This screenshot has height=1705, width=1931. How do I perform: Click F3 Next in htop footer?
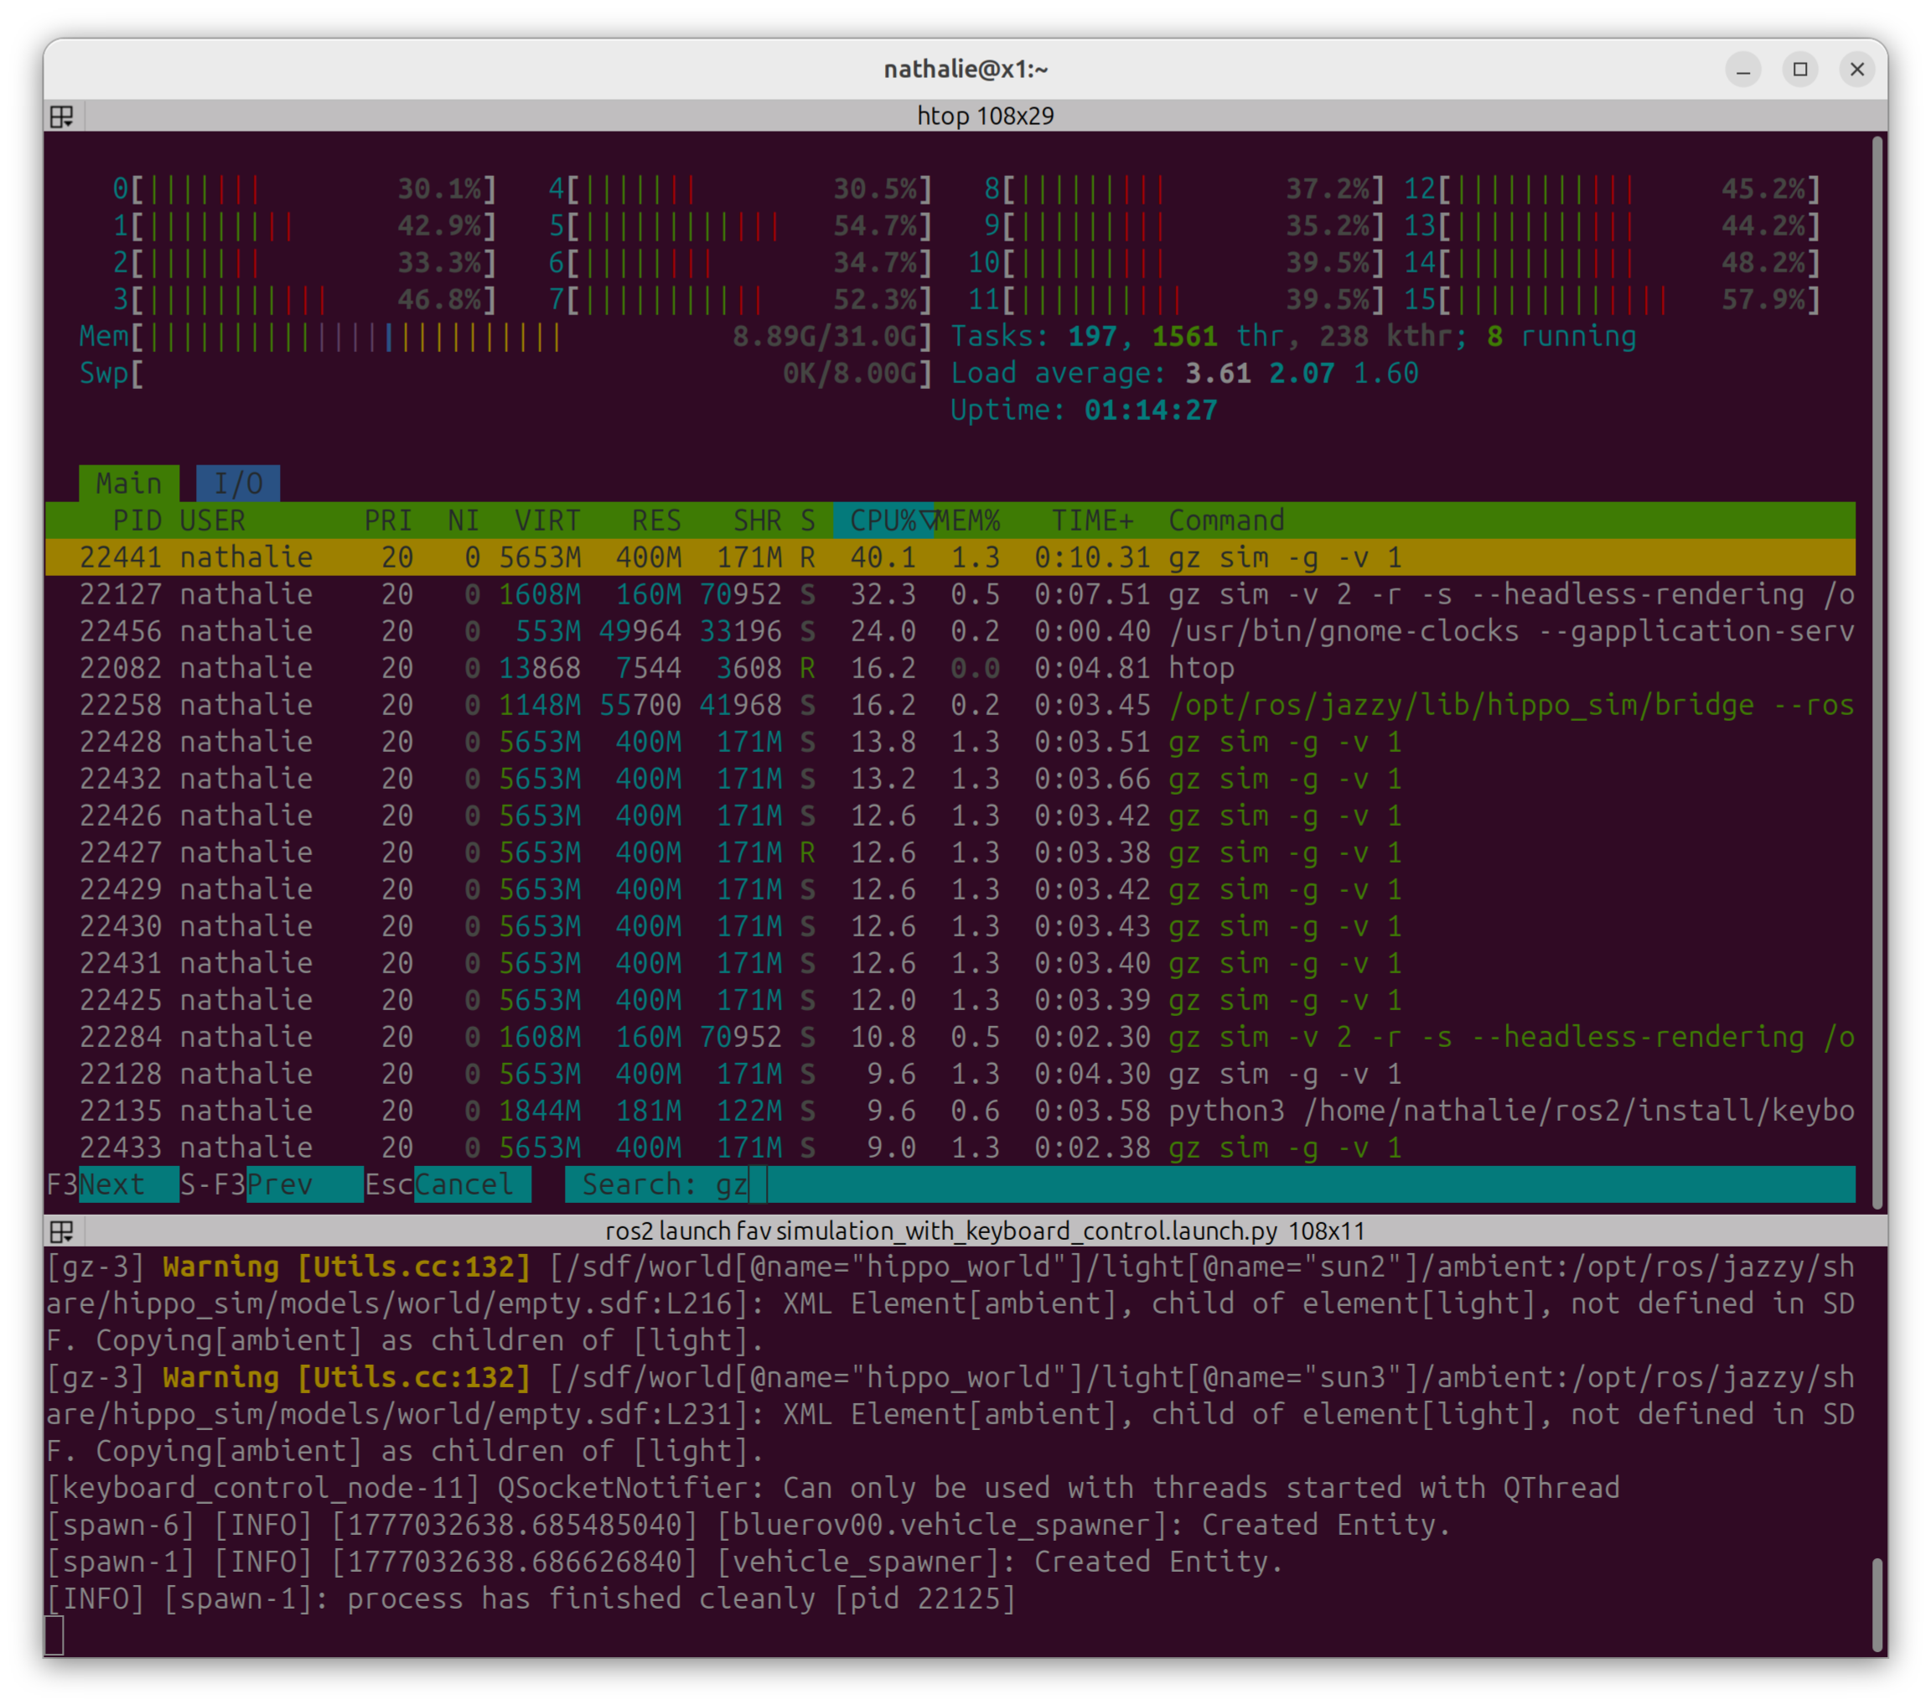coord(112,1184)
